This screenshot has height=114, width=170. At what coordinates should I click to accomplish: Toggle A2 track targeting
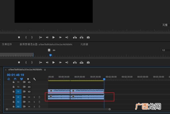18,102
